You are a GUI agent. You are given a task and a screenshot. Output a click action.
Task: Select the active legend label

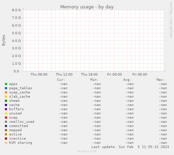15,134
